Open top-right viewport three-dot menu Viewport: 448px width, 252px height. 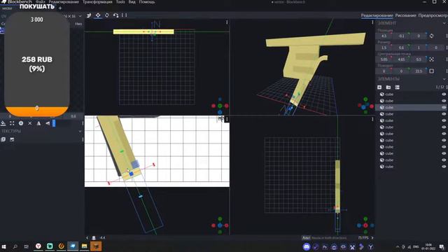(x=372, y=22)
